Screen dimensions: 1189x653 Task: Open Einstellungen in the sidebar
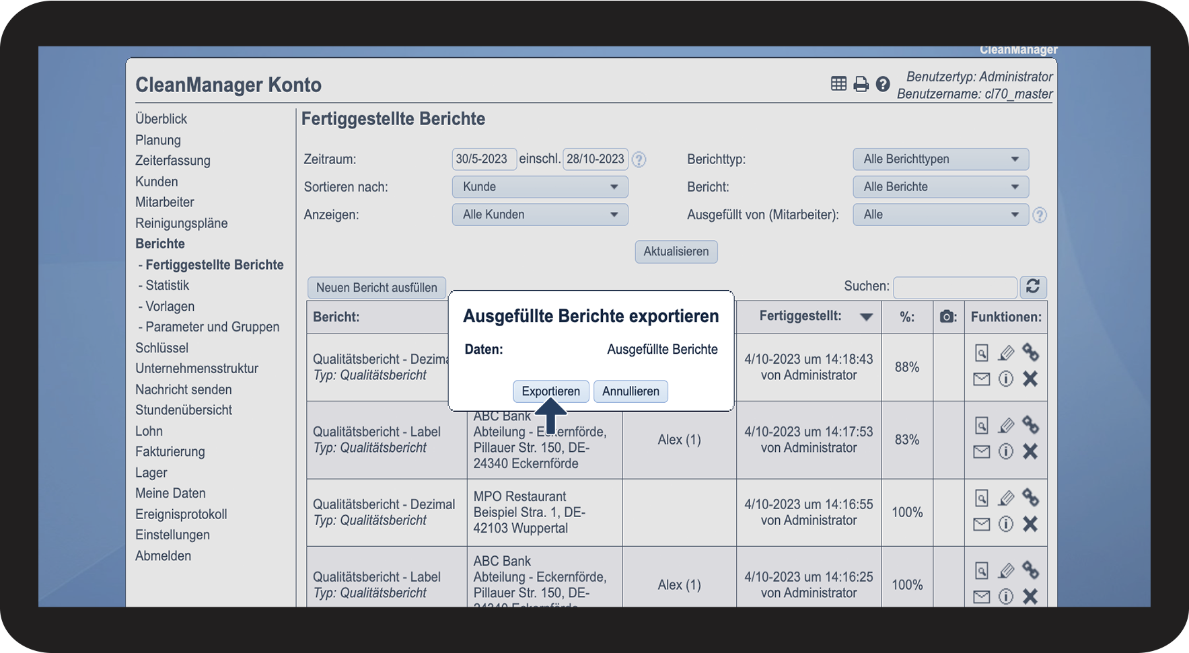point(172,535)
